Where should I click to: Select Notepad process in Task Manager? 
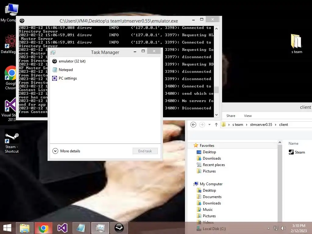pos(105,70)
